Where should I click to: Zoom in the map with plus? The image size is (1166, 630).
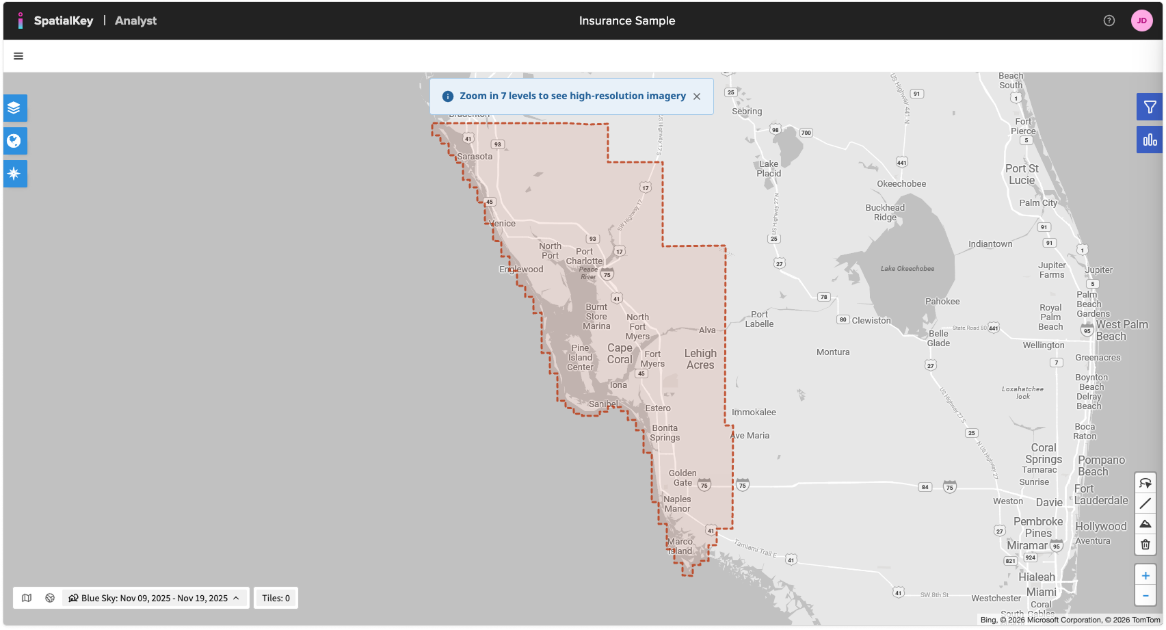click(x=1145, y=575)
